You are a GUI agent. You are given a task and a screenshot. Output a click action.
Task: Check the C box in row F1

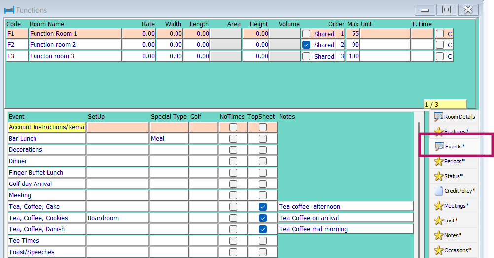tap(440, 34)
